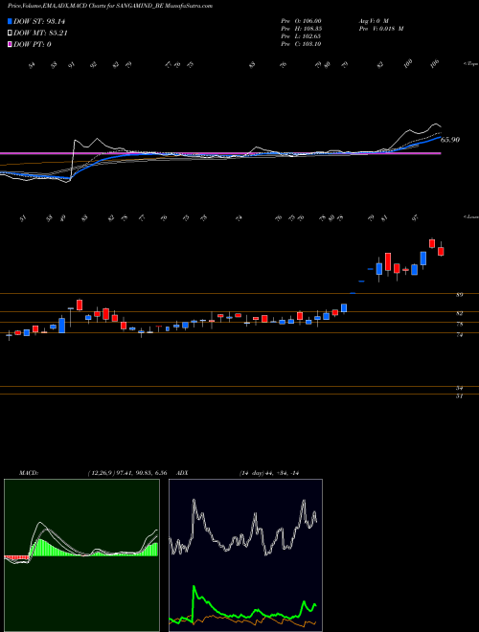Click the 'ADX' panel label
This screenshot has height=632, width=479.
pyautogui.click(x=182, y=473)
